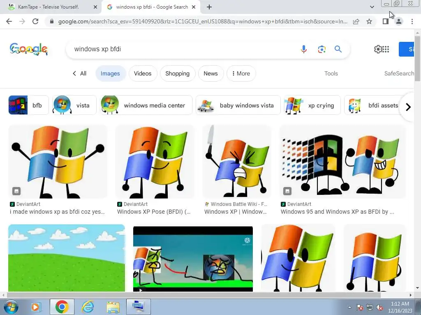View site information lock icon
The image size is (421, 315).
52,21
